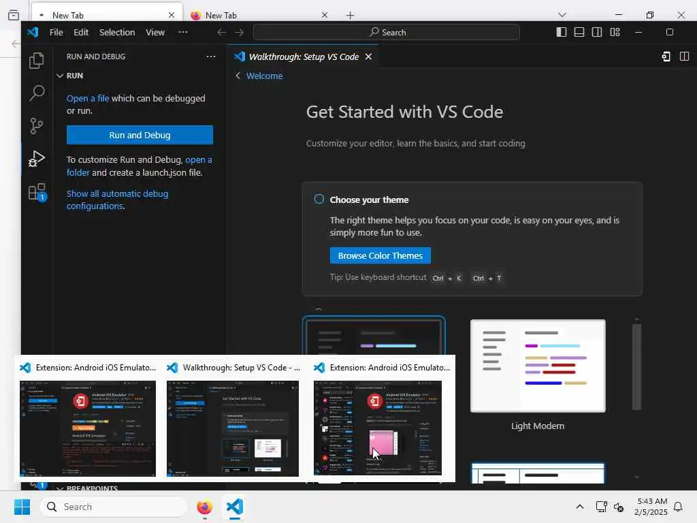Open the Search view in activity bar
This screenshot has height=523, width=697.
tap(37, 93)
